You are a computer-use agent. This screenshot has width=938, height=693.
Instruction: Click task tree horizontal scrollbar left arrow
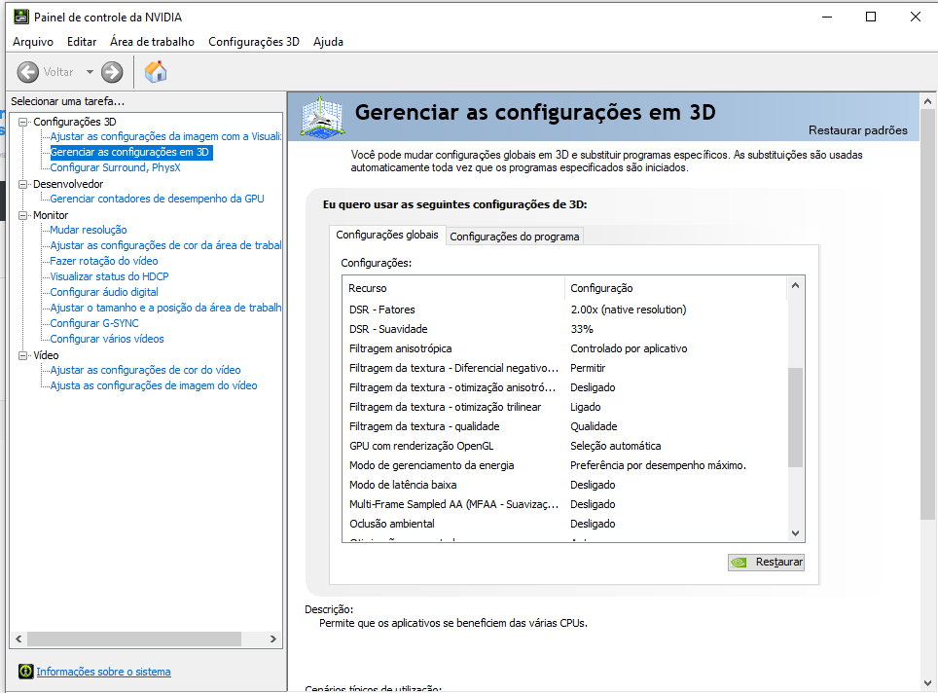[x=18, y=639]
